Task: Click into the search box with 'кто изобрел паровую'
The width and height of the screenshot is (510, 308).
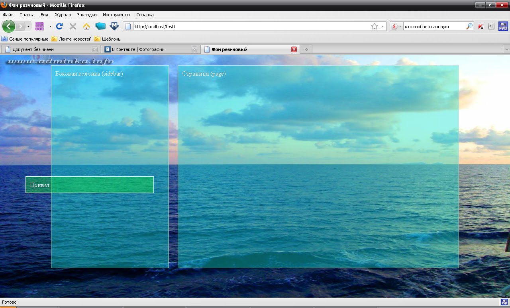Action: pos(434,27)
